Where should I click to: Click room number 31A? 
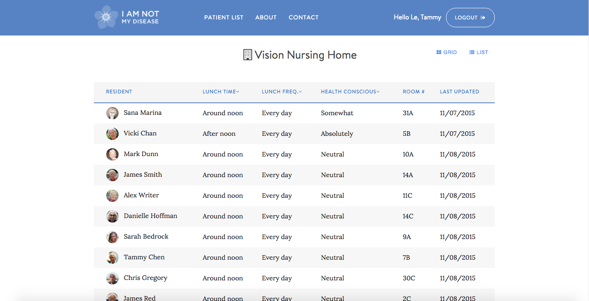[408, 113]
